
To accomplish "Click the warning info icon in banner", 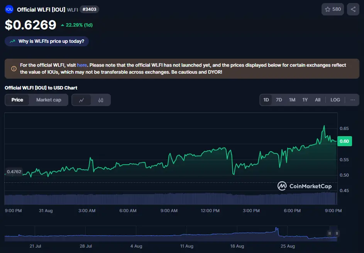I will click(x=14, y=69).
